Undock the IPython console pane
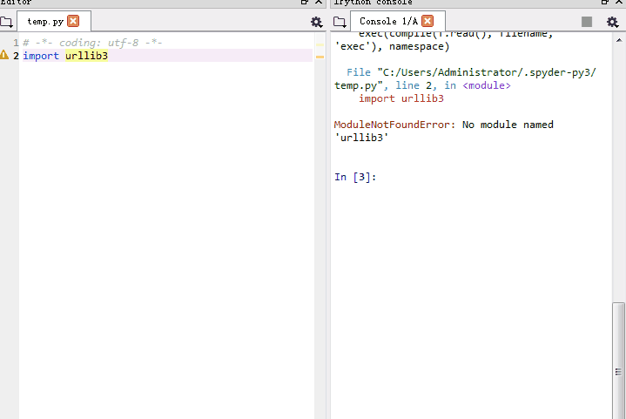Viewport: 626px width, 419px height. [605, 3]
